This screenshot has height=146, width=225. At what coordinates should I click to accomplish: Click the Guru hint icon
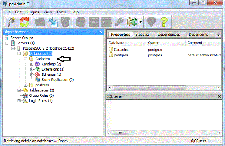tap(151, 22)
